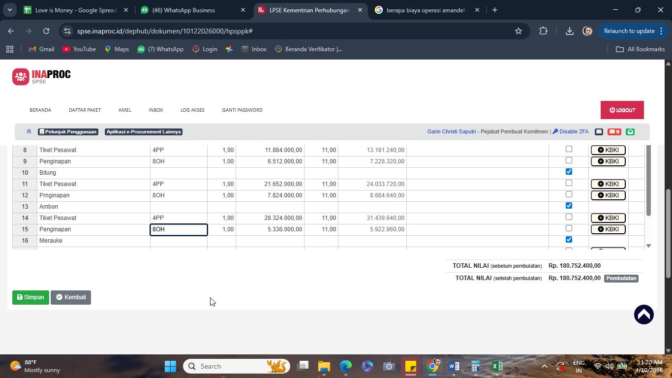Open Microsoft Edge from taskbar
The width and height of the screenshot is (672, 378).
point(345,366)
